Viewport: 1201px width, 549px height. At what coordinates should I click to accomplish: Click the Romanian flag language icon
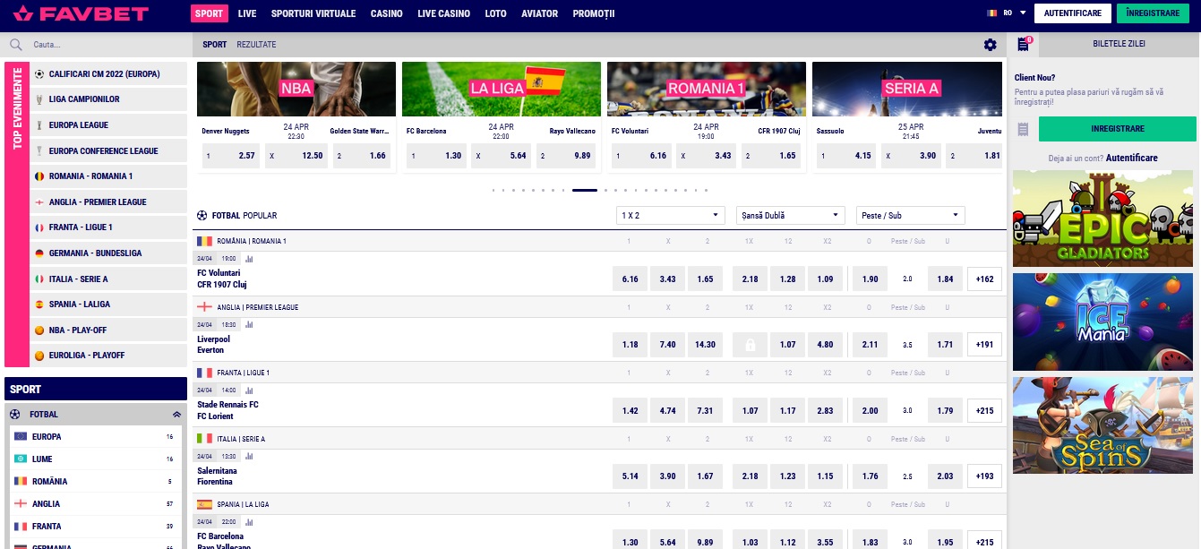coord(992,13)
